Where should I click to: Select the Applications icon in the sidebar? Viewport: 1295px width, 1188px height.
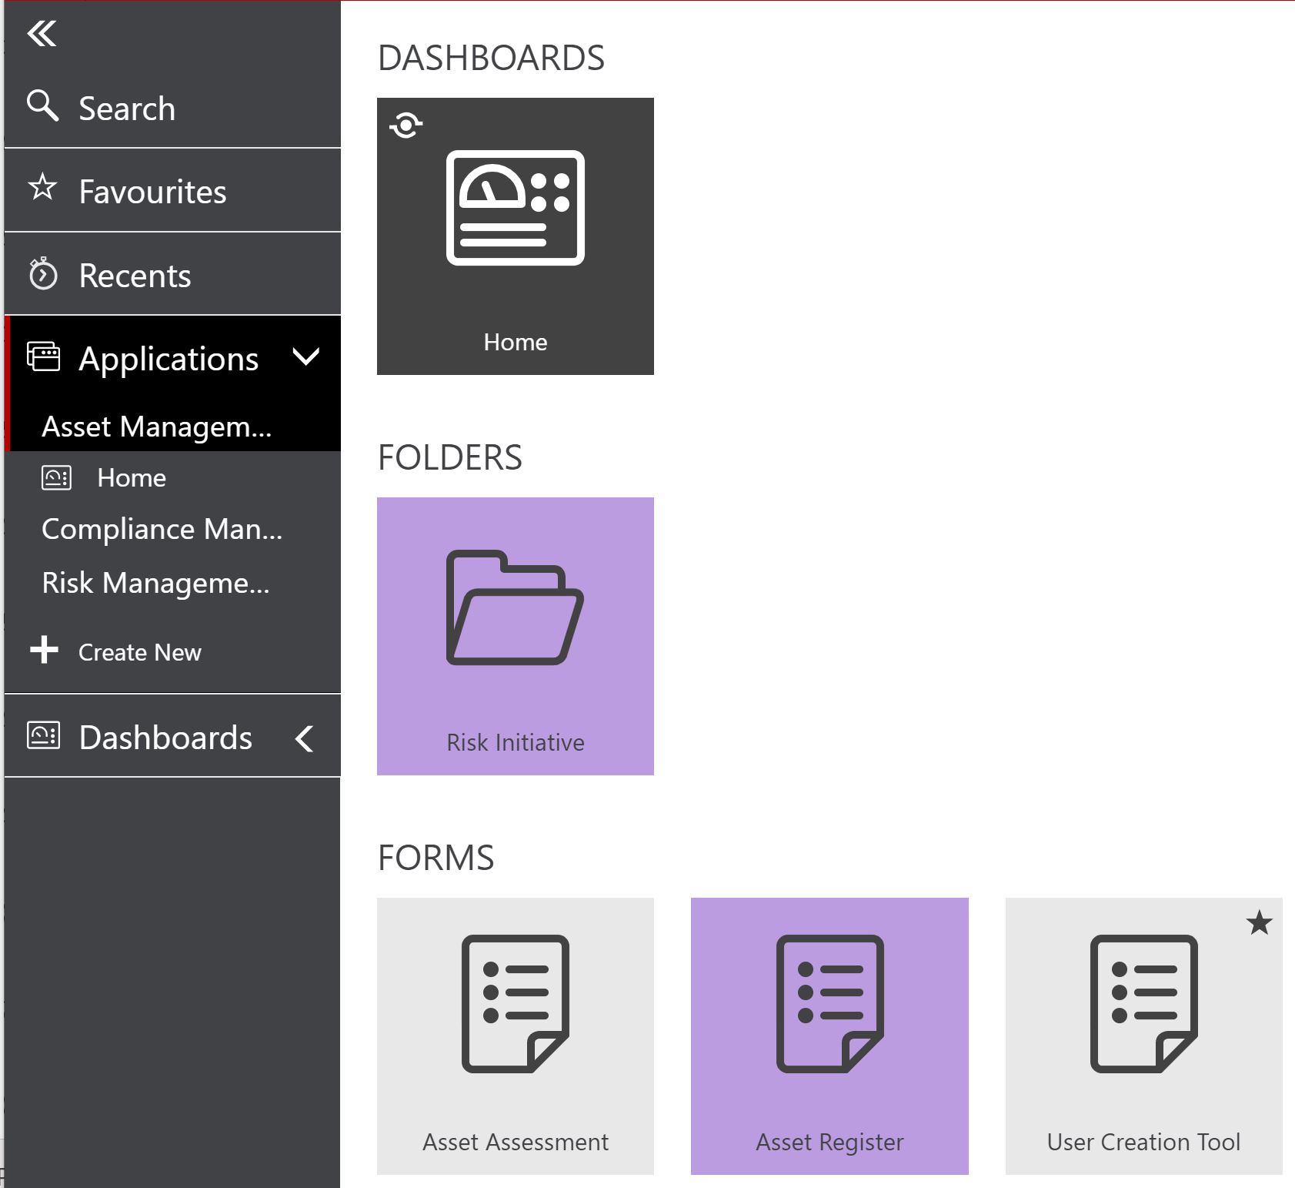[x=44, y=358]
